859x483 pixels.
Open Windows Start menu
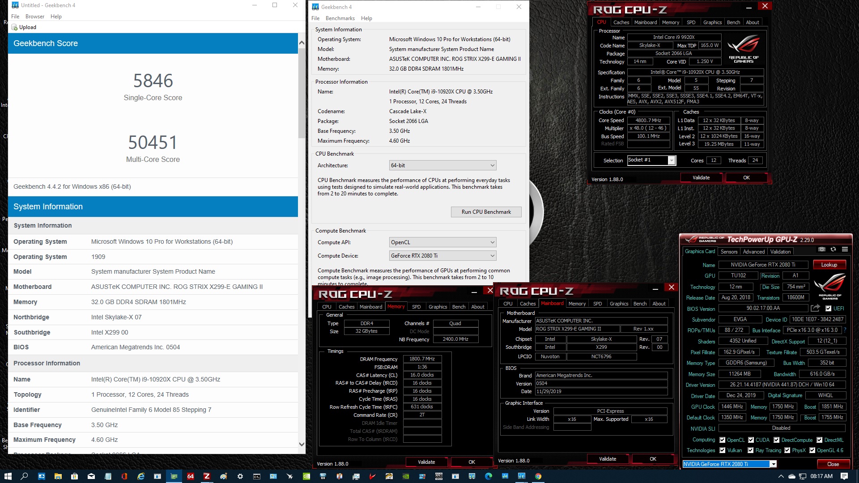[8, 476]
